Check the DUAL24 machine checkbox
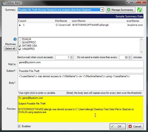The image size is (148, 132). [20, 39]
